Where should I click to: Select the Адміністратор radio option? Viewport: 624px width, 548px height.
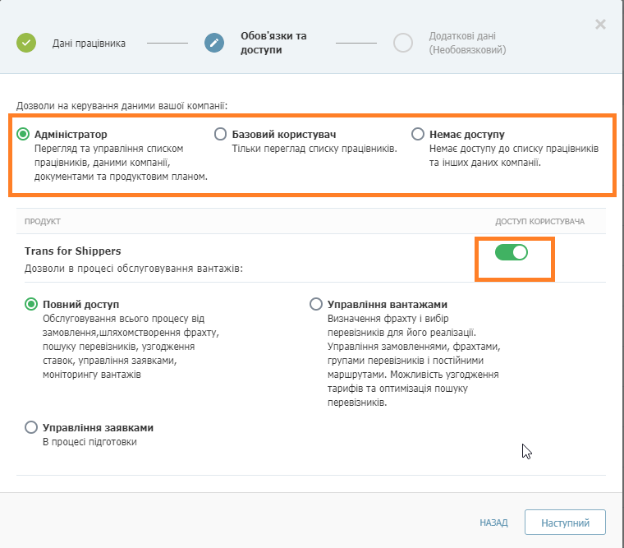23,134
